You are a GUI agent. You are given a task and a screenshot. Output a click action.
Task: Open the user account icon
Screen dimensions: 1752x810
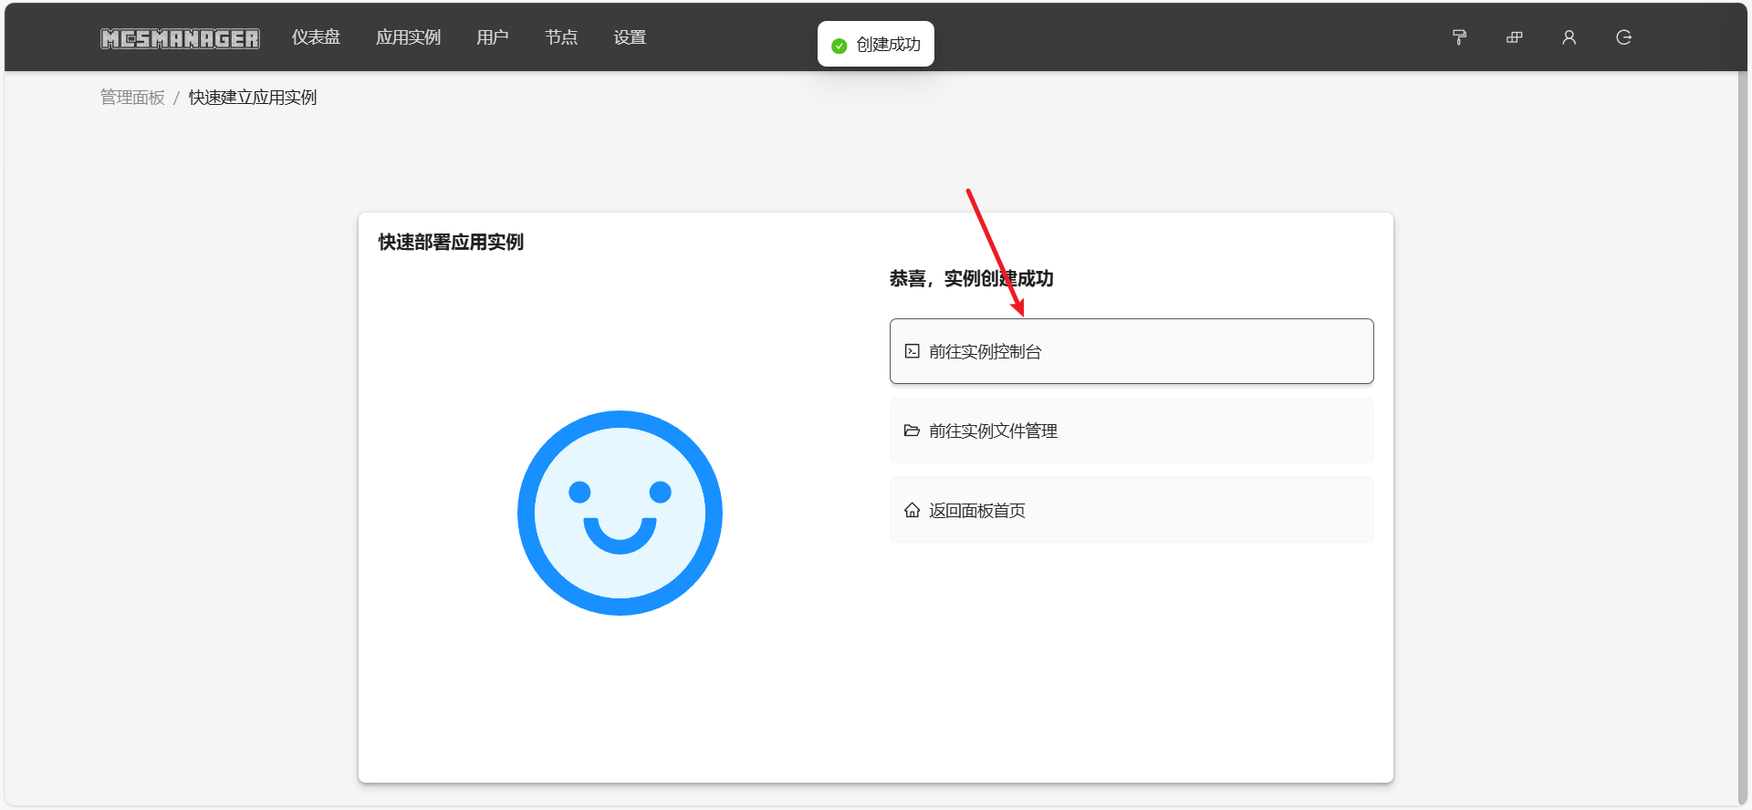[1569, 37]
